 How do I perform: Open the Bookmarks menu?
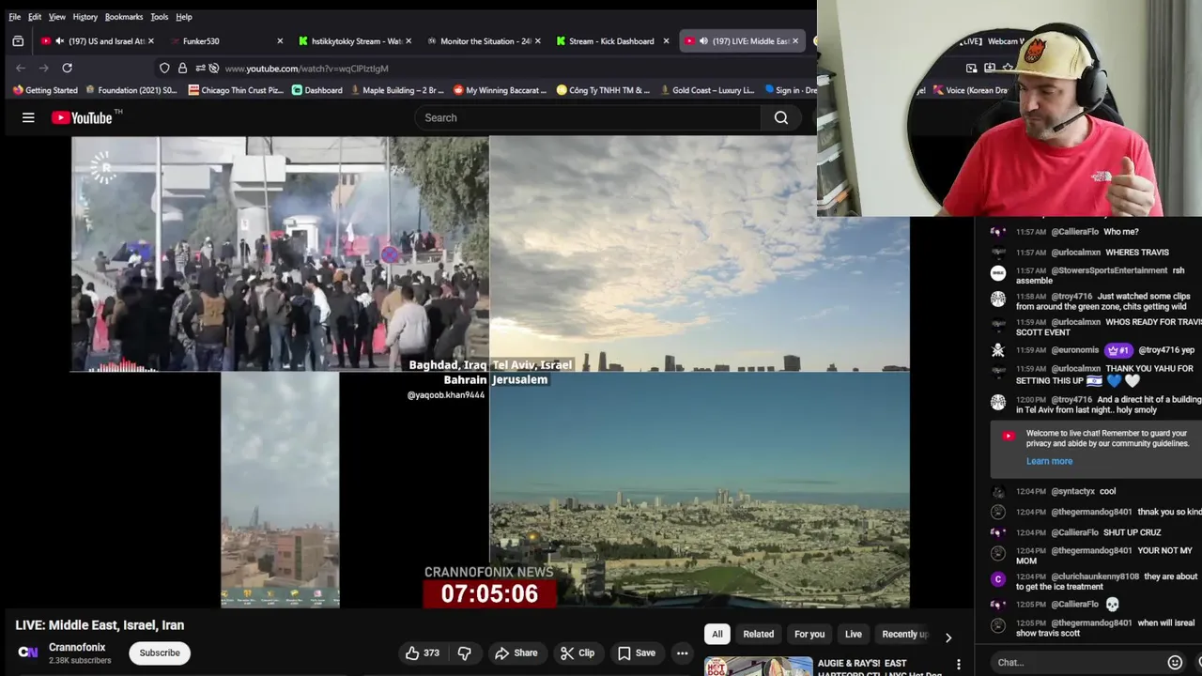coord(123,17)
